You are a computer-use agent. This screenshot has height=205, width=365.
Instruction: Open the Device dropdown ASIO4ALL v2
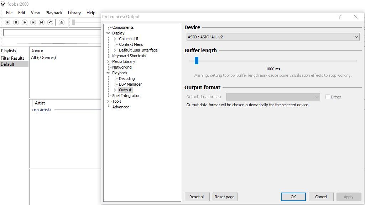[x=273, y=37]
